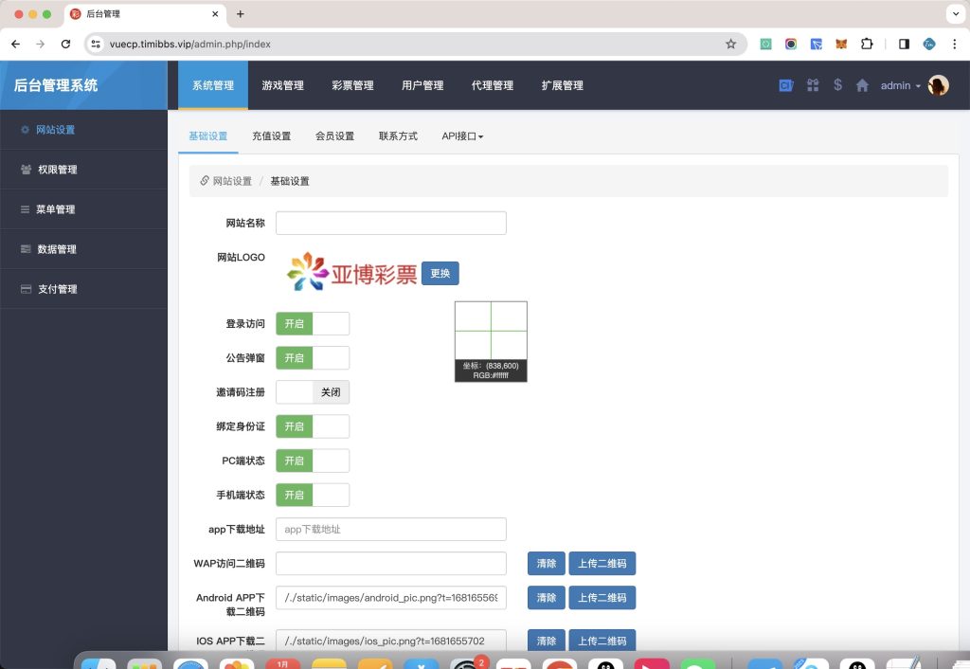Go to 彩票管理 in the top navigation

(x=352, y=84)
